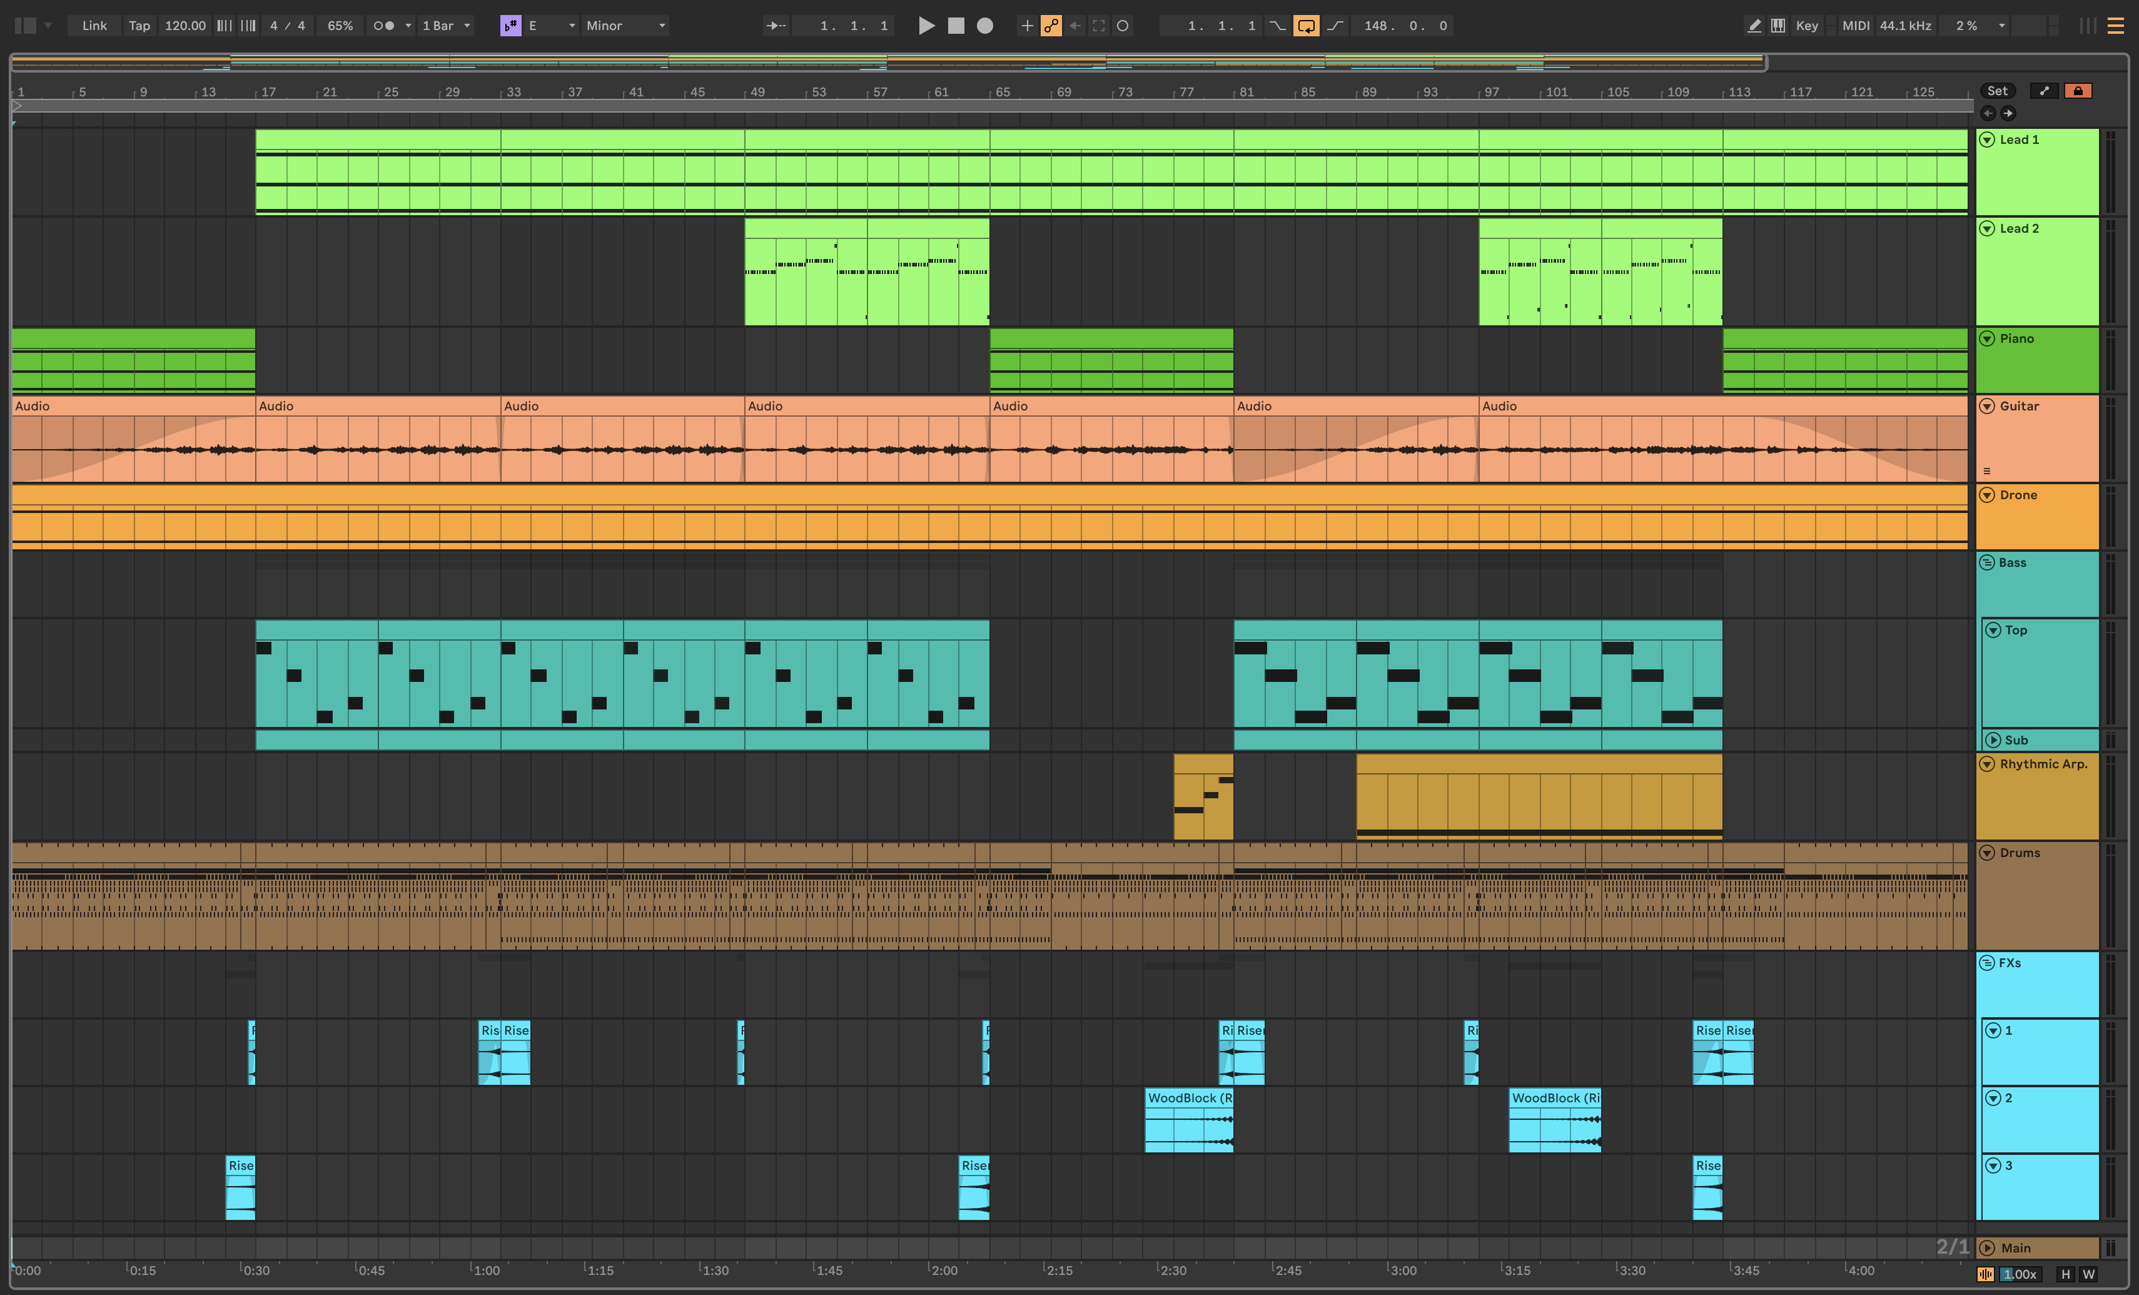The image size is (2139, 1295).
Task: Click the arrangement overview scroll bar
Action: (x=888, y=63)
